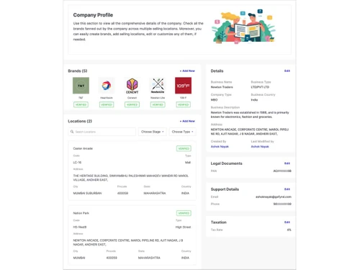Click the Search Locations field
Screen dimensions: 360x270
(102, 132)
